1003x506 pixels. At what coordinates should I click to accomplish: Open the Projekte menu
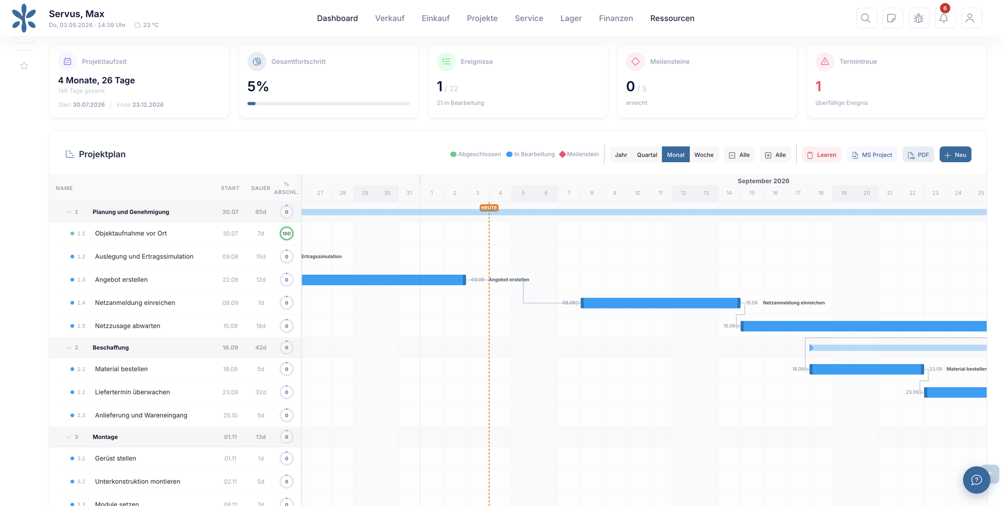[482, 18]
